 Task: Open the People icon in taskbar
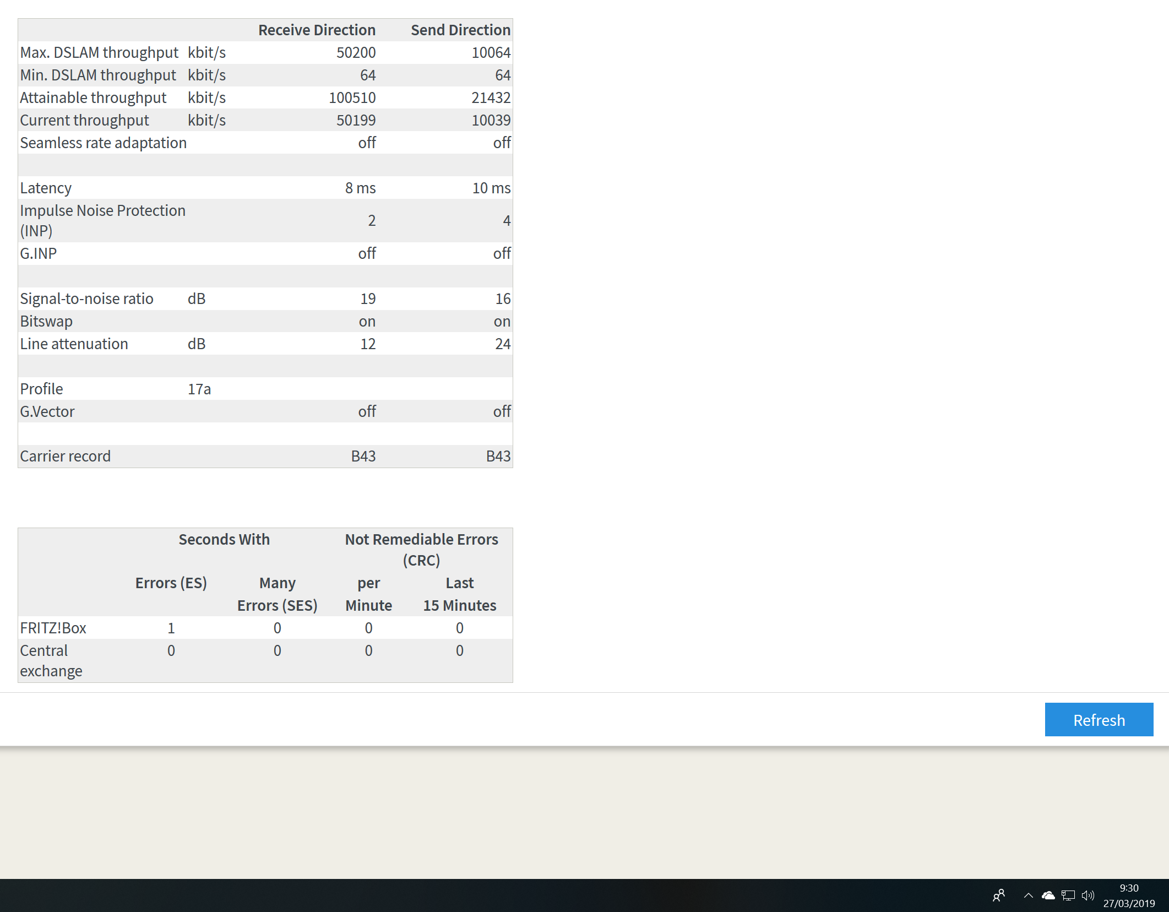point(998,895)
